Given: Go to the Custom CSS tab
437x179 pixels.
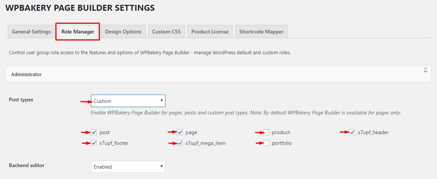Looking at the screenshot, I should point(166,32).
